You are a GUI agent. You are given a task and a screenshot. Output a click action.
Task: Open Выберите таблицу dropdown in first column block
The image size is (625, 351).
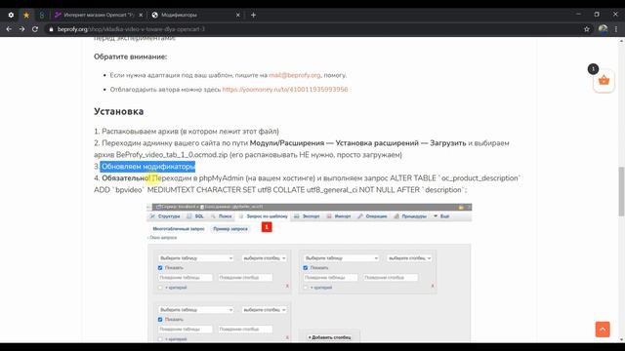(195, 258)
